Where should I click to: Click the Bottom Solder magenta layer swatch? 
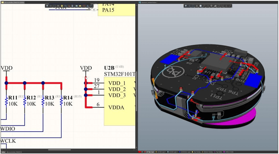224,152
